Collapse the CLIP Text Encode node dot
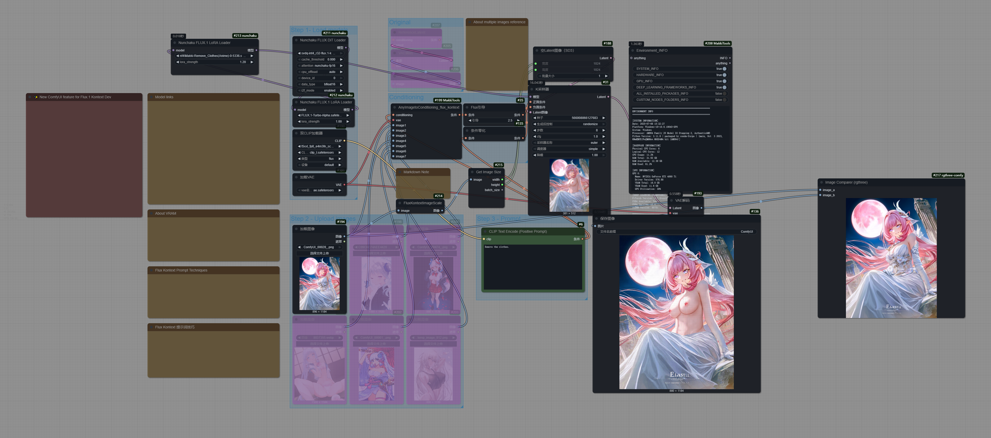This screenshot has height=438, width=991. [x=485, y=231]
